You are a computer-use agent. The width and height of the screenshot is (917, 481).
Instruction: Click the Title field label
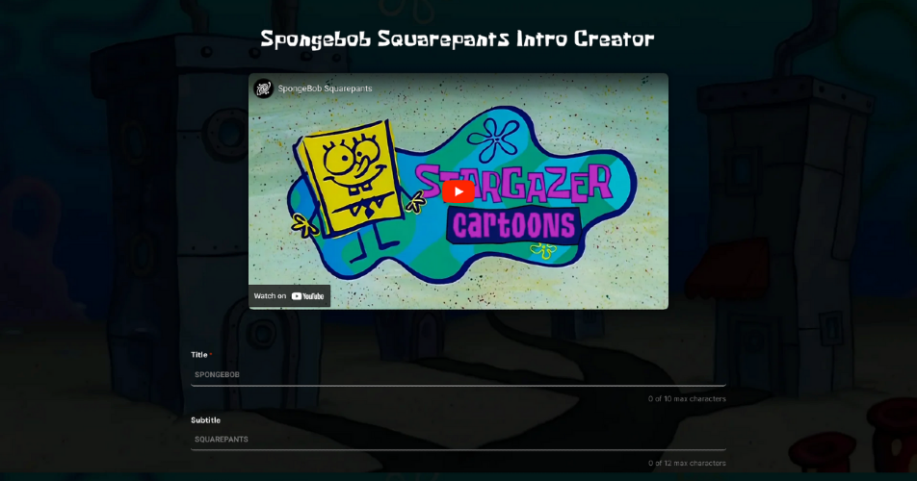point(198,354)
